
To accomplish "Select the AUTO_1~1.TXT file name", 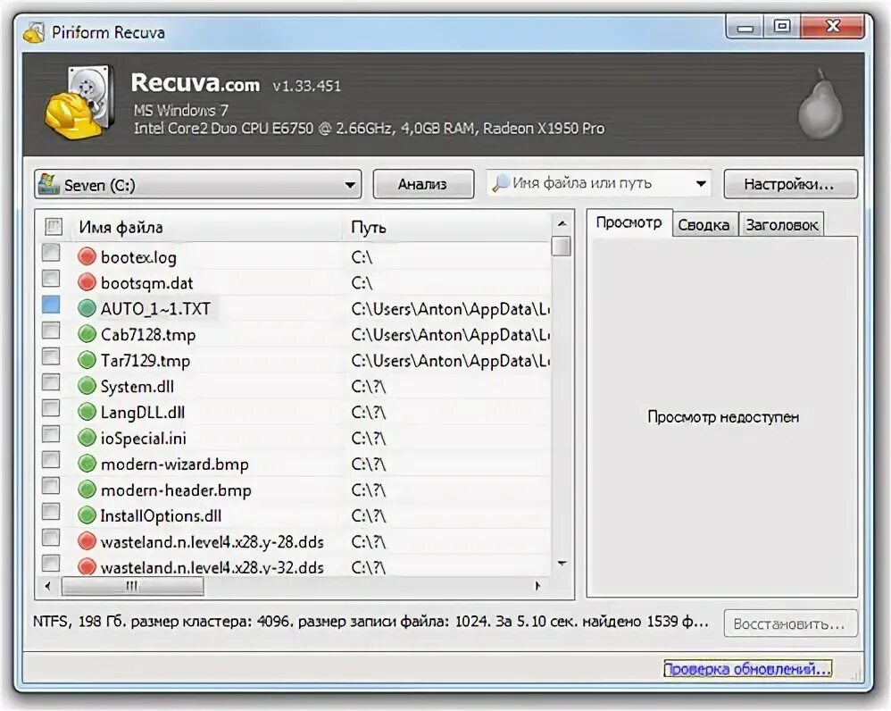I will pyautogui.click(x=155, y=309).
